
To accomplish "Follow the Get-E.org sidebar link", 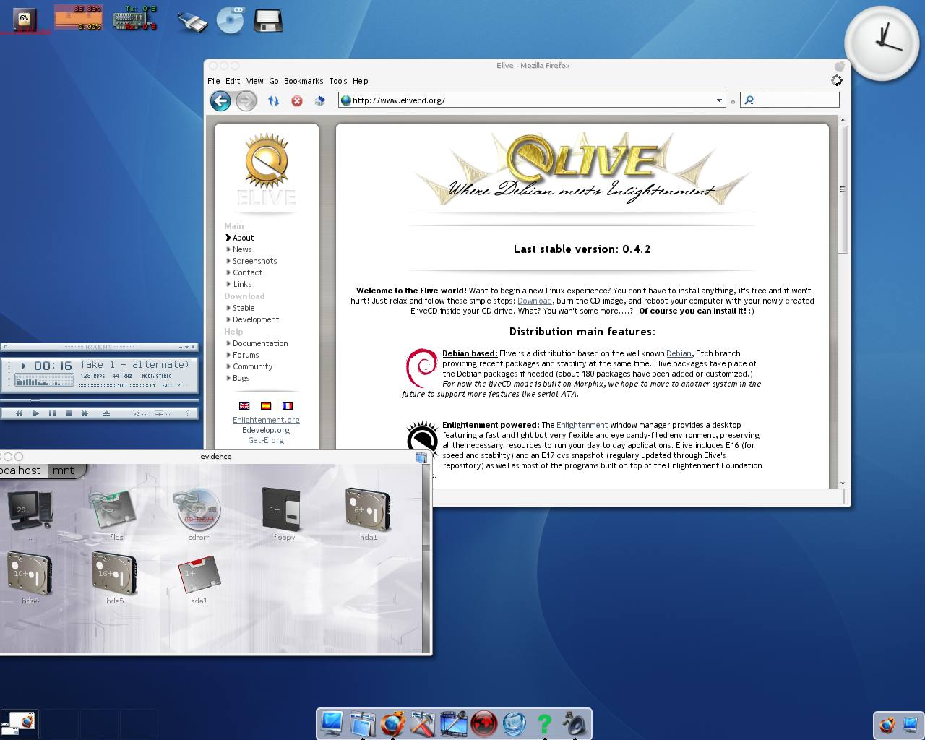I will coord(266,440).
